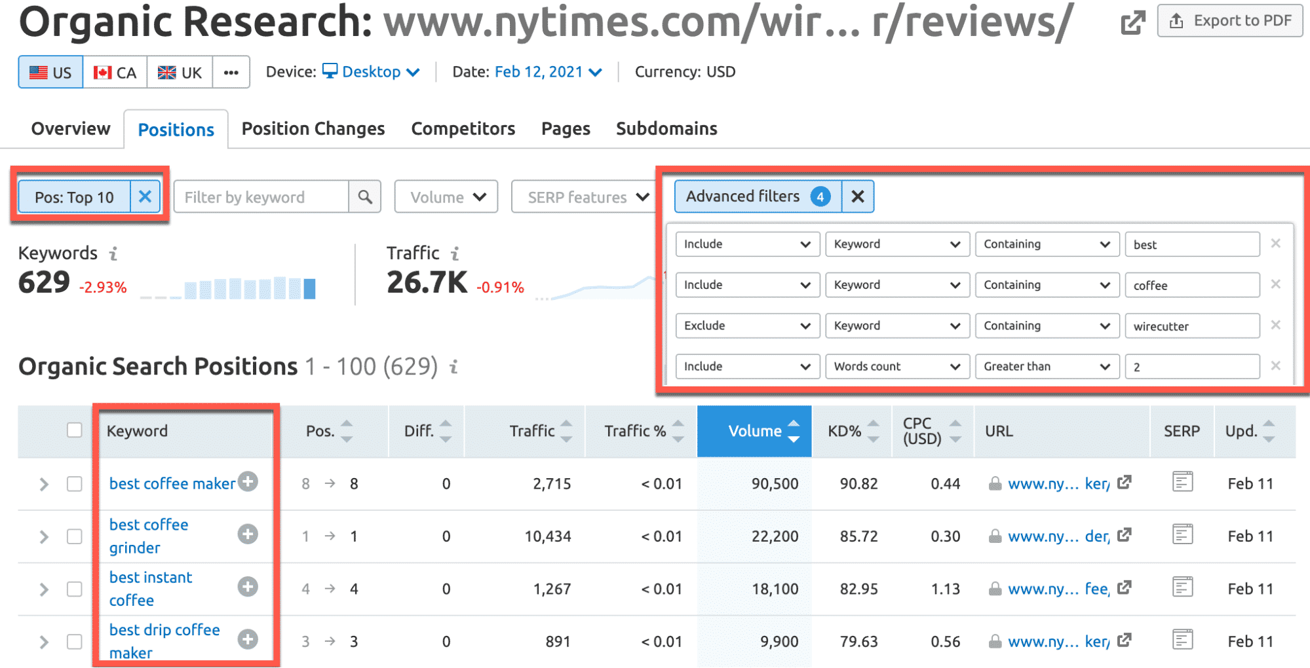
Task: Check the select-all checkbox in the table header
Action: [75, 430]
